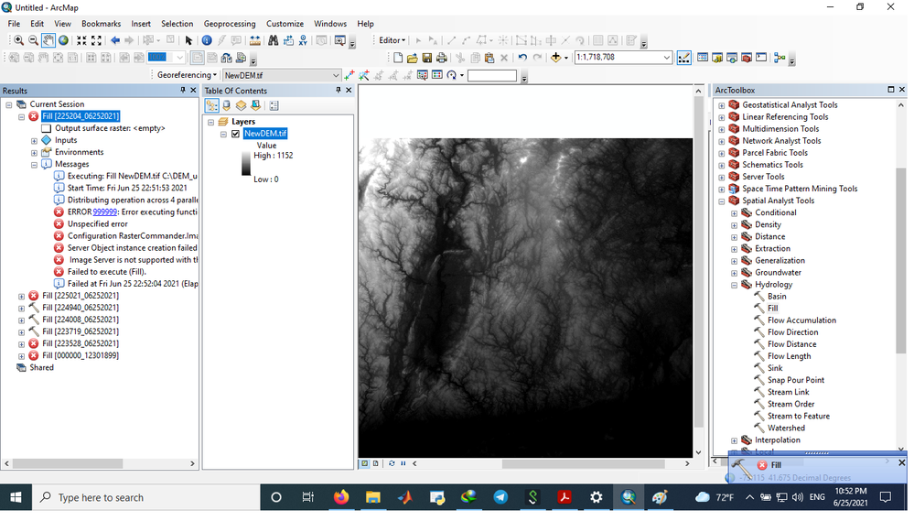The image size is (914, 521).
Task: Open the Find binoculars tool
Action: point(273,40)
